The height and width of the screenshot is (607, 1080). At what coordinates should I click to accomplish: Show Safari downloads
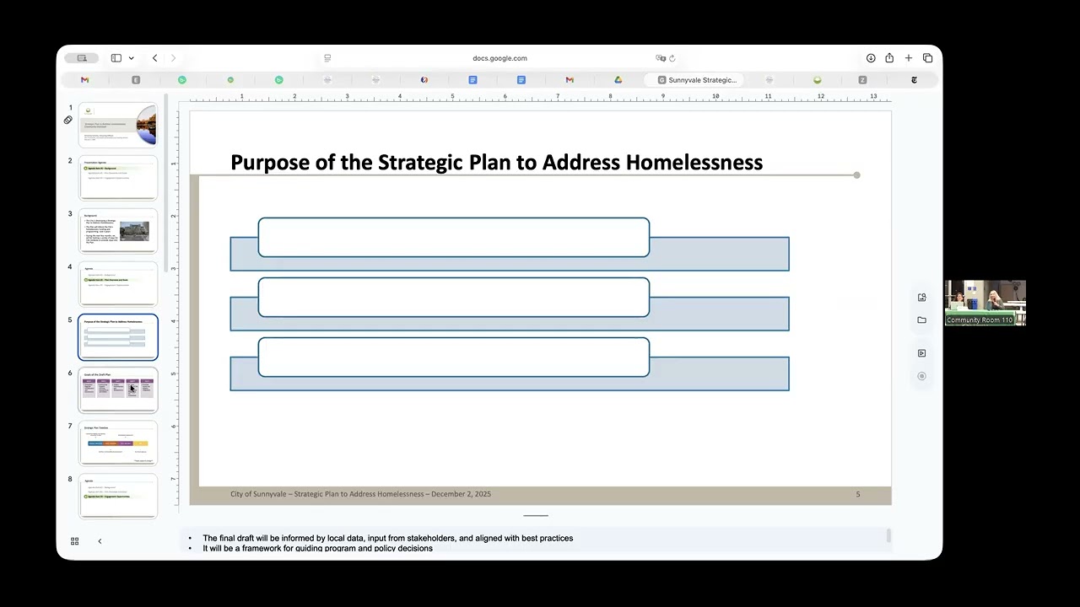871,58
